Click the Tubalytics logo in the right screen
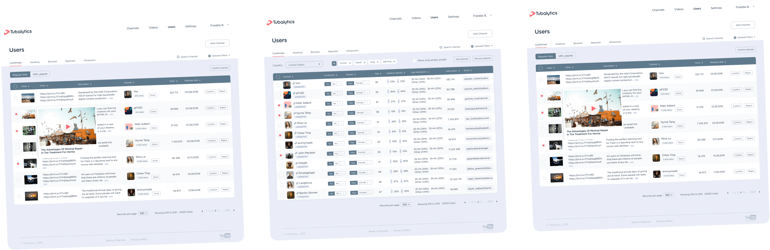 (543, 13)
